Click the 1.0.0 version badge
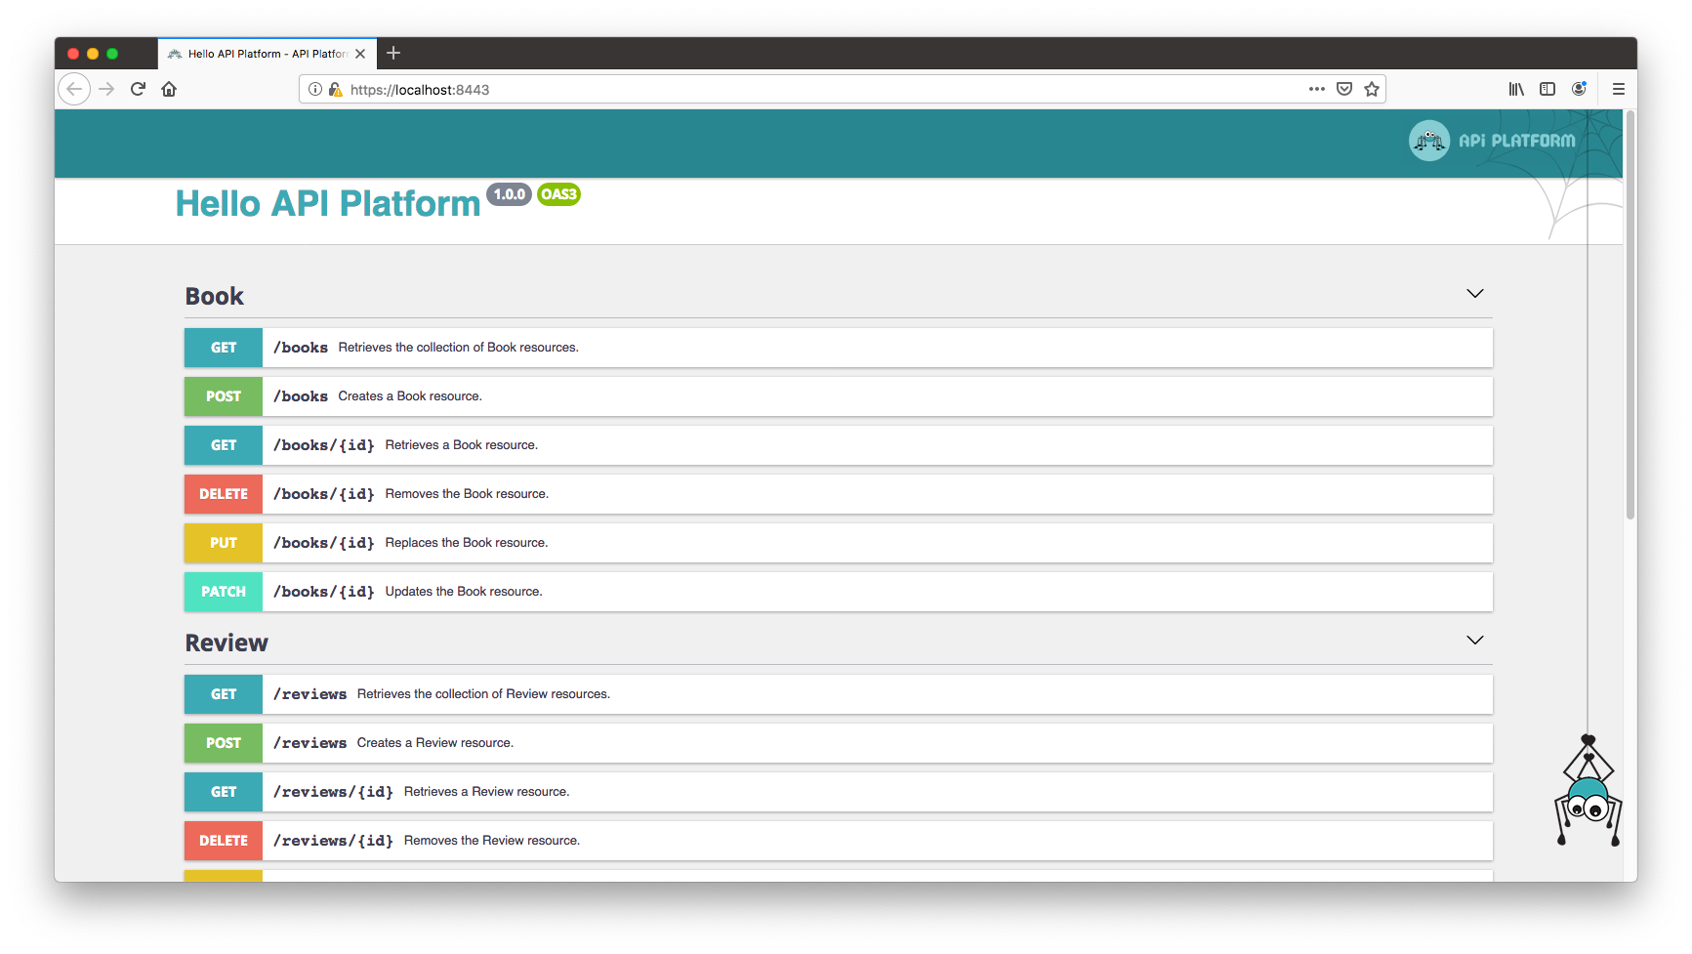This screenshot has width=1692, height=954. (509, 194)
